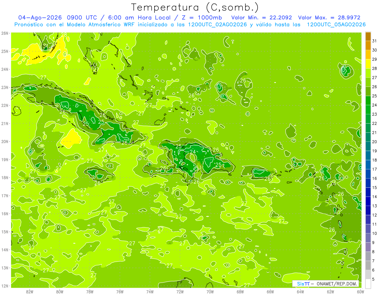Click the green legend swatch between 24 and 25
Viewport: 383px width, 296px height.
click(368, 101)
